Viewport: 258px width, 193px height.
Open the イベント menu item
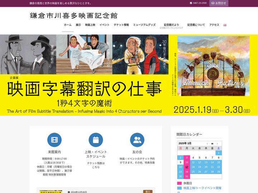pyautogui.click(x=104, y=25)
